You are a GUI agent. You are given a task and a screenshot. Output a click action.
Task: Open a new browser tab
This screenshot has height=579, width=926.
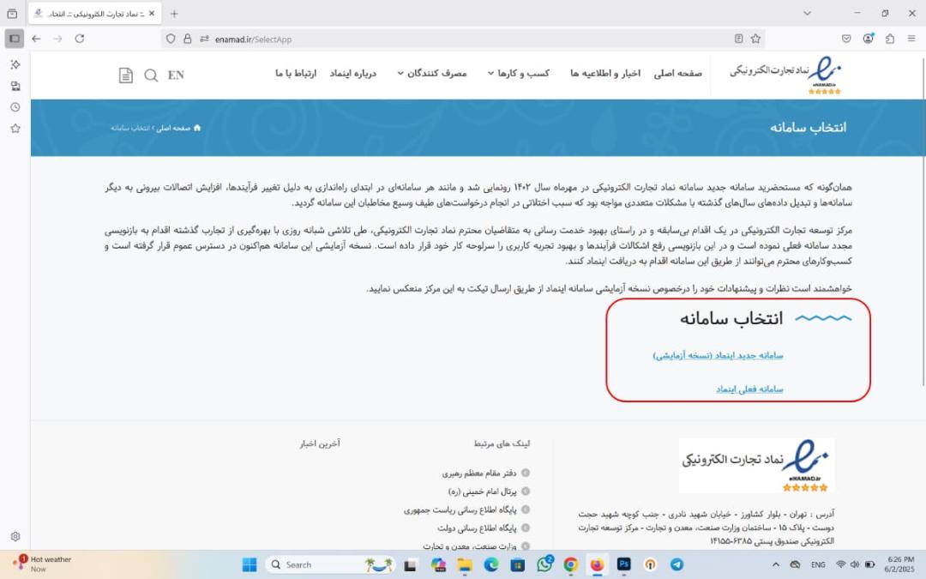(173, 14)
